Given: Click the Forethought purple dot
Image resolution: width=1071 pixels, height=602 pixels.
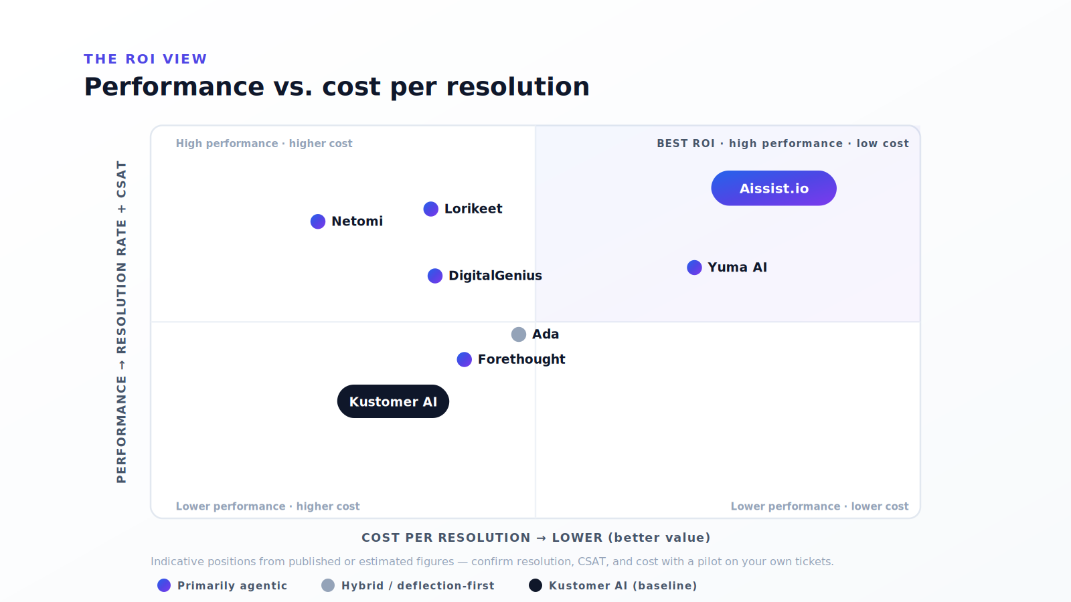Looking at the screenshot, I should 465,360.
